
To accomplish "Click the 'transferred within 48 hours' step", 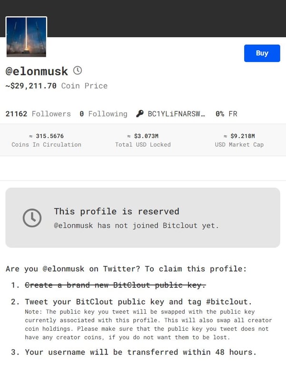I will (140, 352).
